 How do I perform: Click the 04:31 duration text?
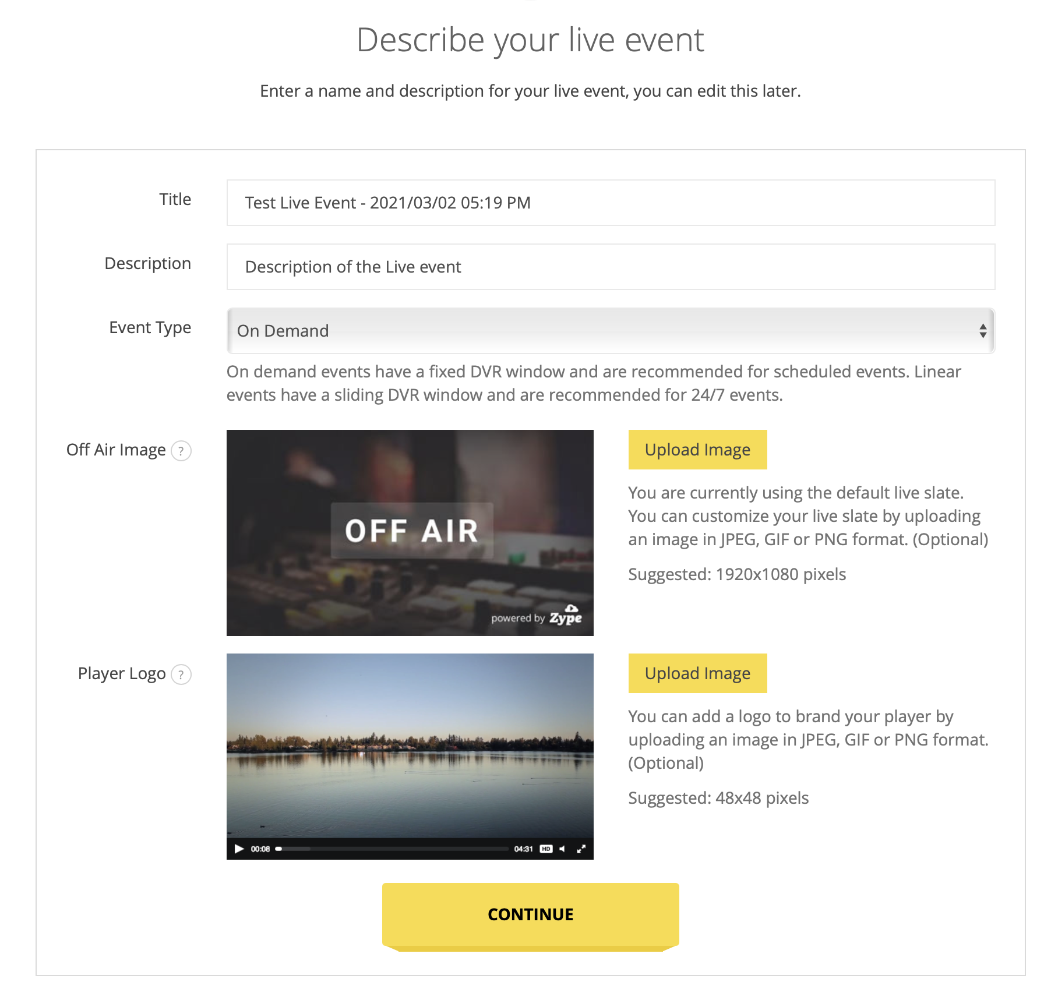coord(523,849)
